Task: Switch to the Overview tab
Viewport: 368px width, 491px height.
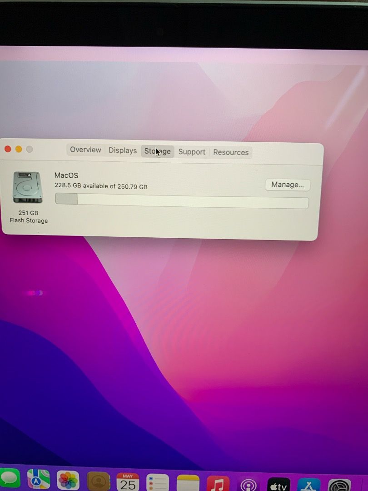Action: coord(85,150)
